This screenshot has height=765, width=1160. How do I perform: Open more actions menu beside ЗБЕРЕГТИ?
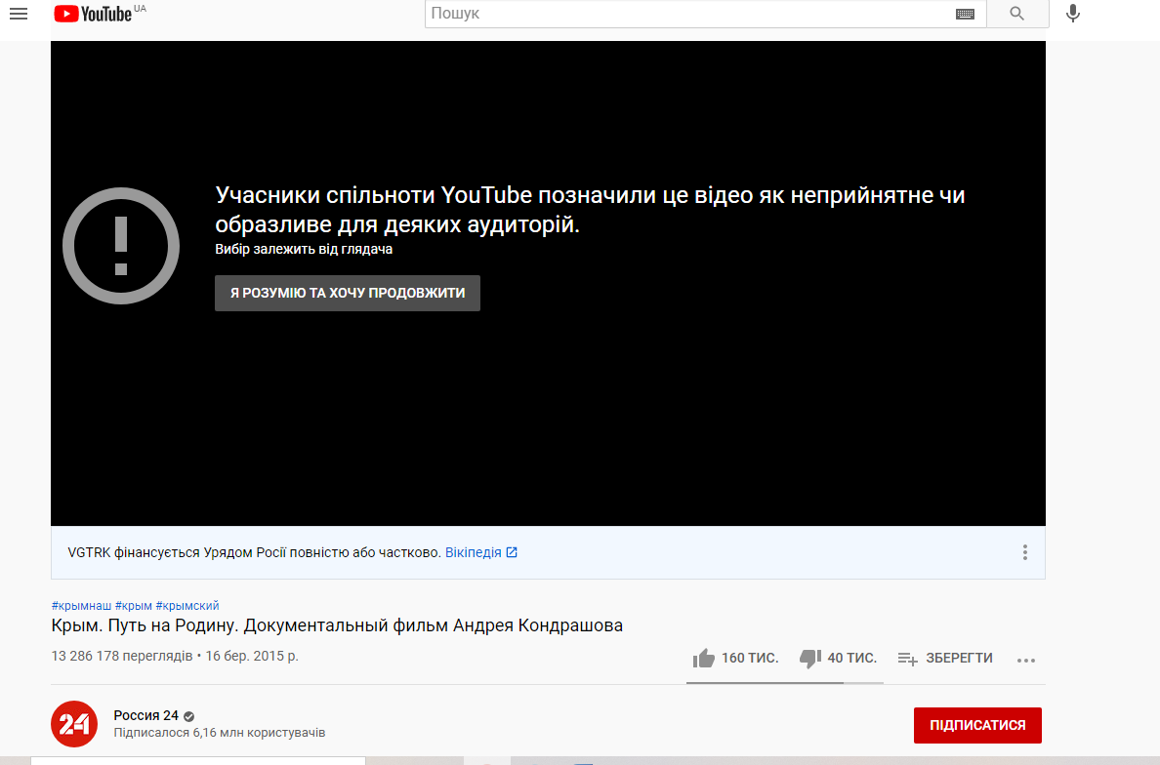[x=1026, y=660]
